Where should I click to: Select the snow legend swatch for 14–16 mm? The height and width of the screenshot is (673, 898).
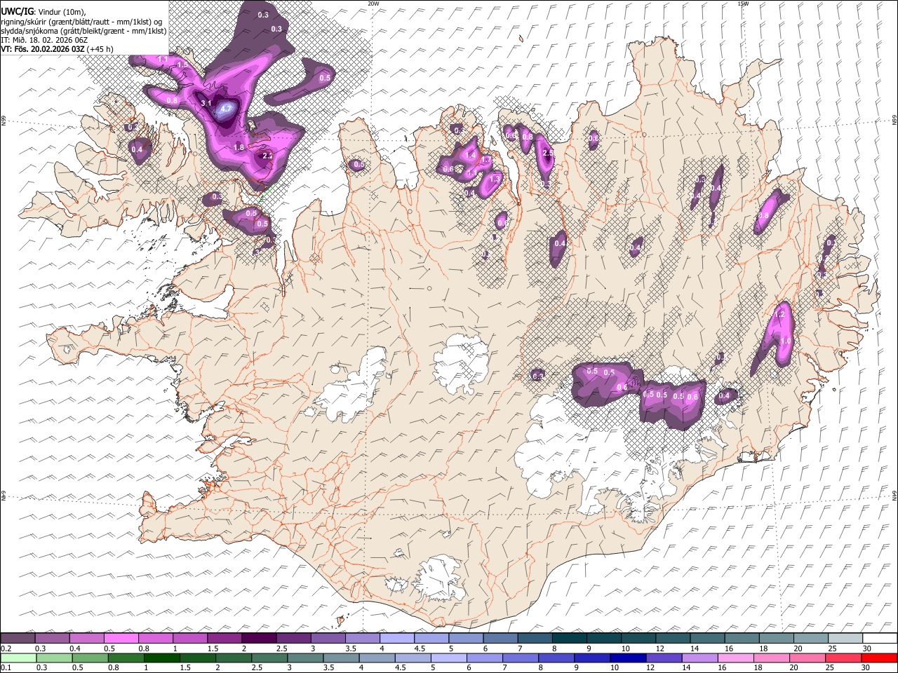(x=707, y=639)
